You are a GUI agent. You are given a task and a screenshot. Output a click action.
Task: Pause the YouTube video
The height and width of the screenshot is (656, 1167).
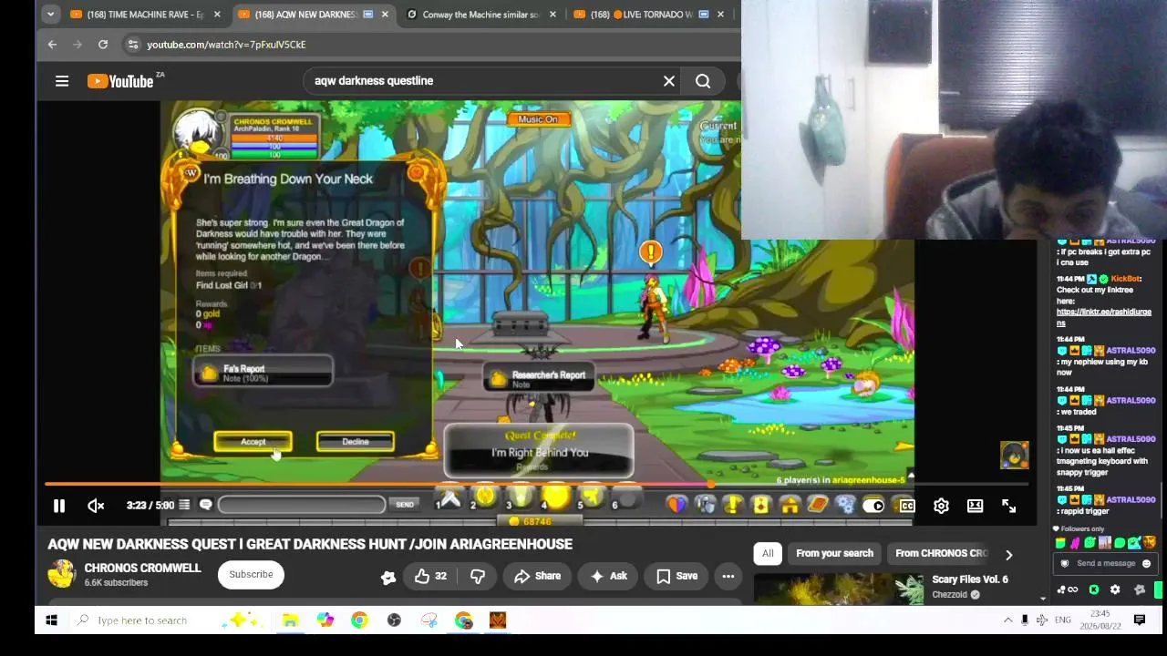59,506
